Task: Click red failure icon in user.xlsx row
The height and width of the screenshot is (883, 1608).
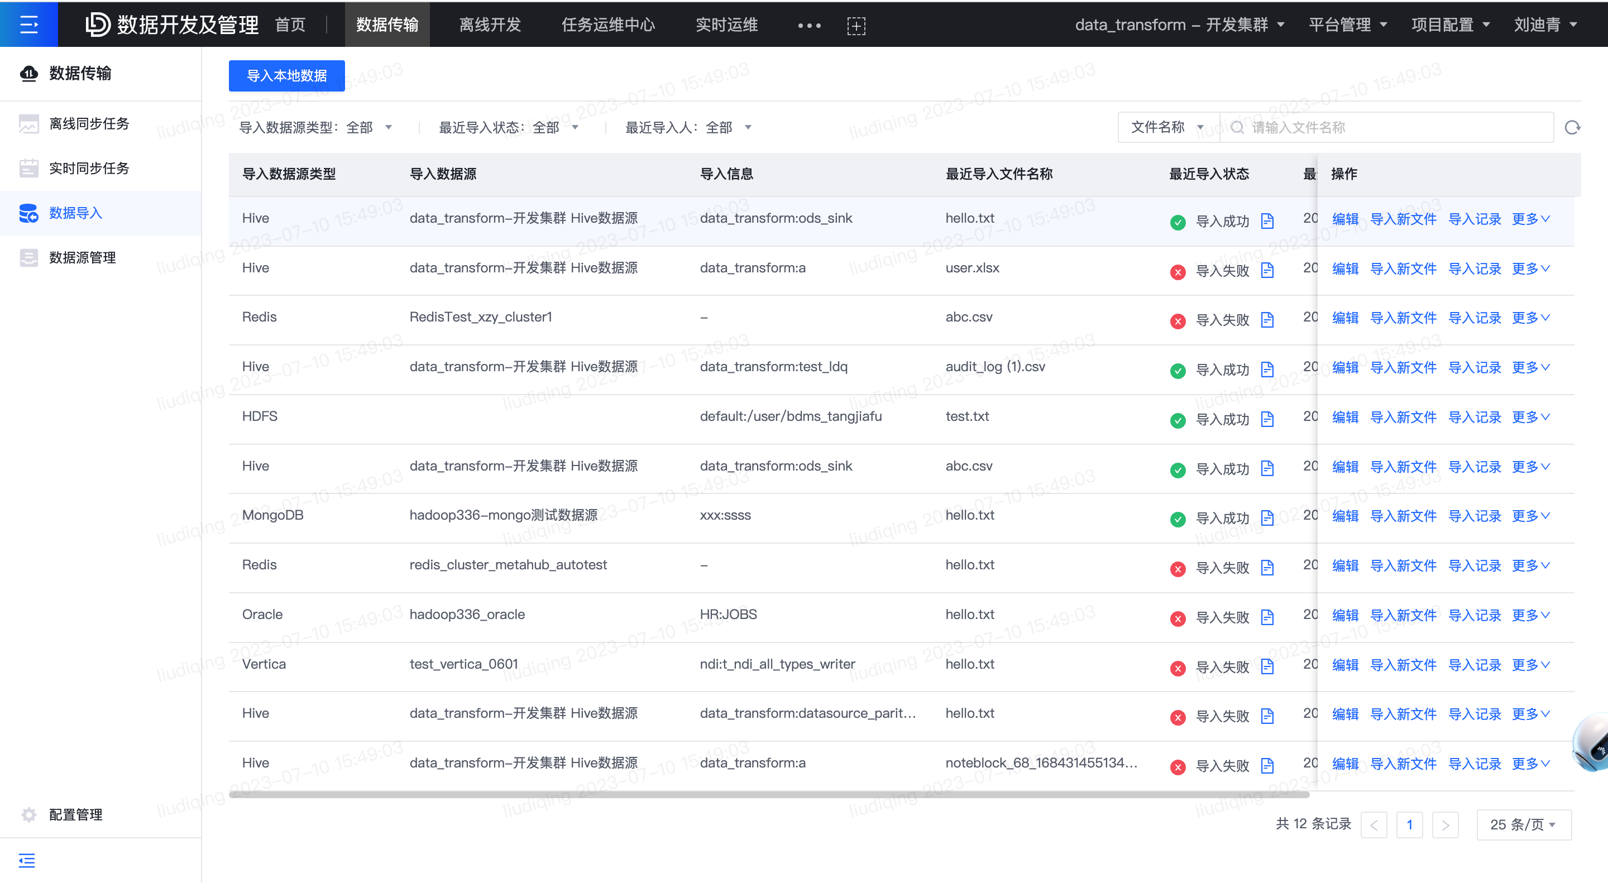Action: [x=1178, y=272]
